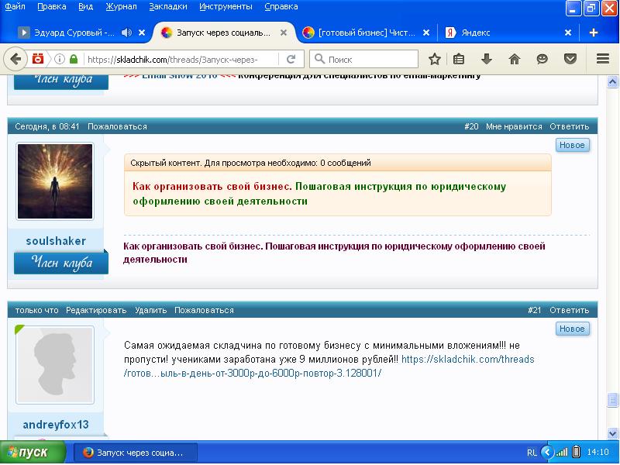Go back using the browser back arrow
The image size is (620, 465).
[15, 60]
